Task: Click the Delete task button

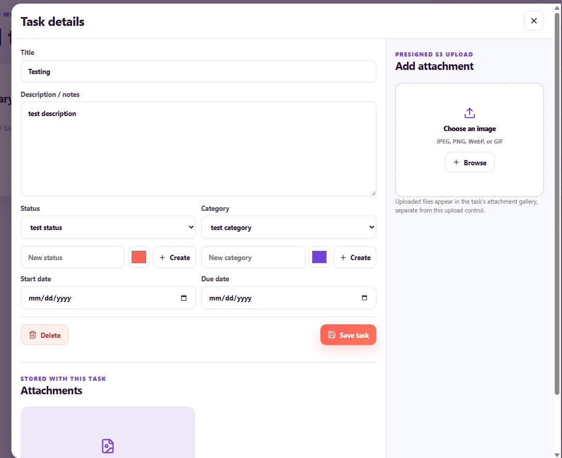Action: pyautogui.click(x=45, y=335)
